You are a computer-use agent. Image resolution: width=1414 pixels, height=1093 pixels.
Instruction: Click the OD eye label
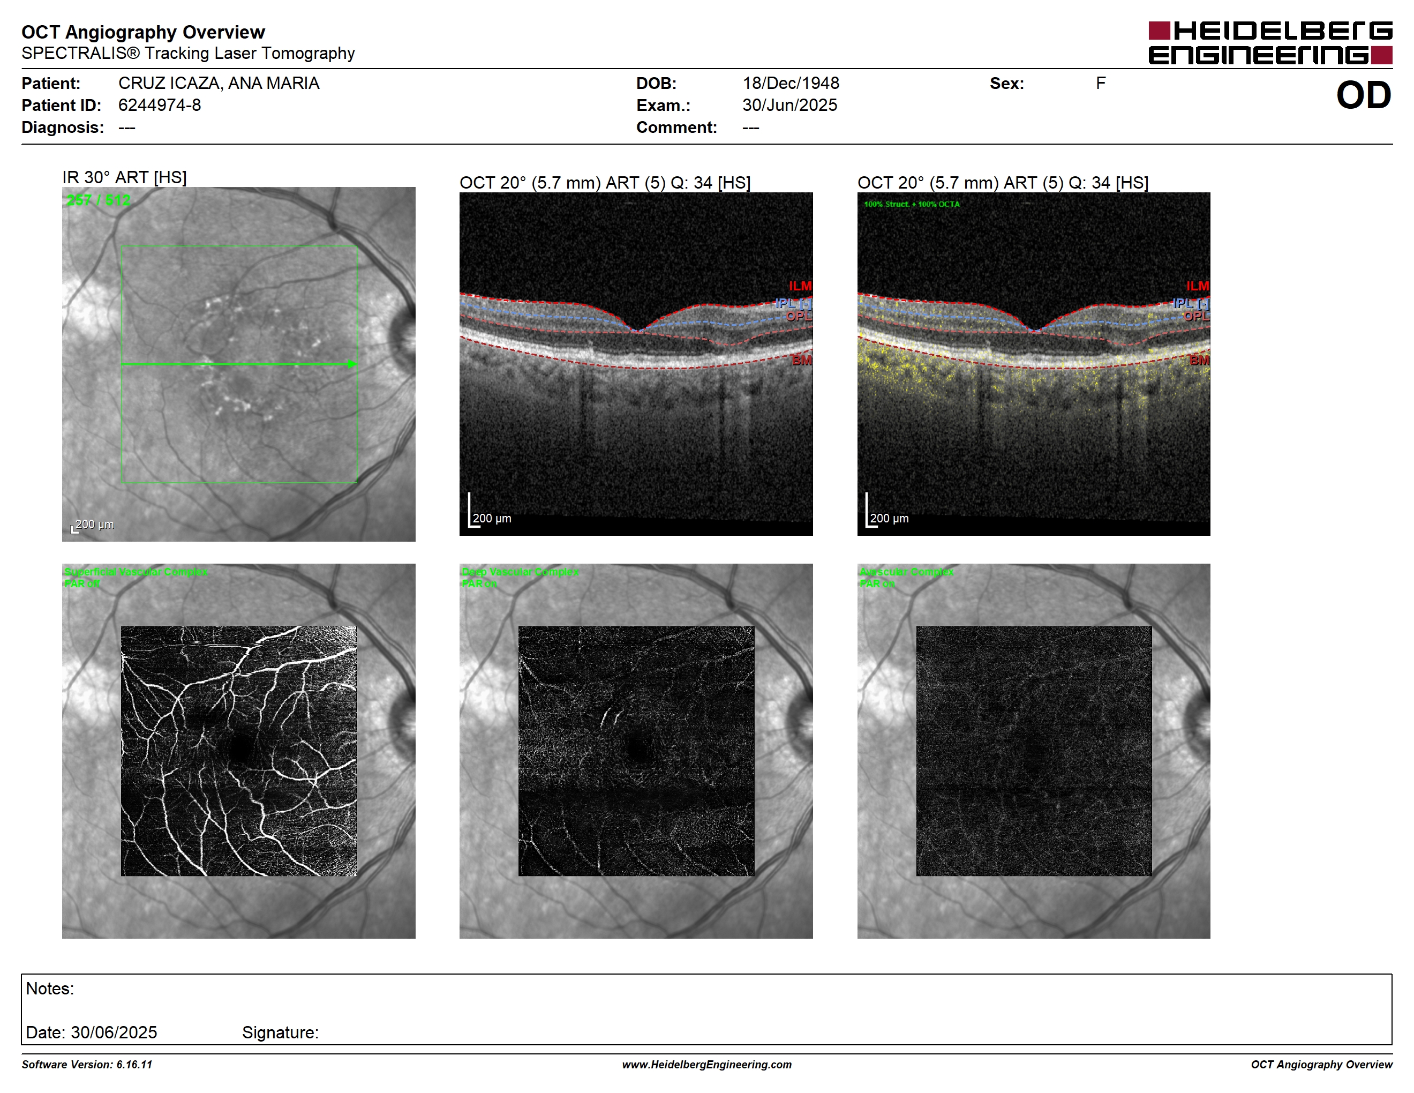tap(1364, 95)
